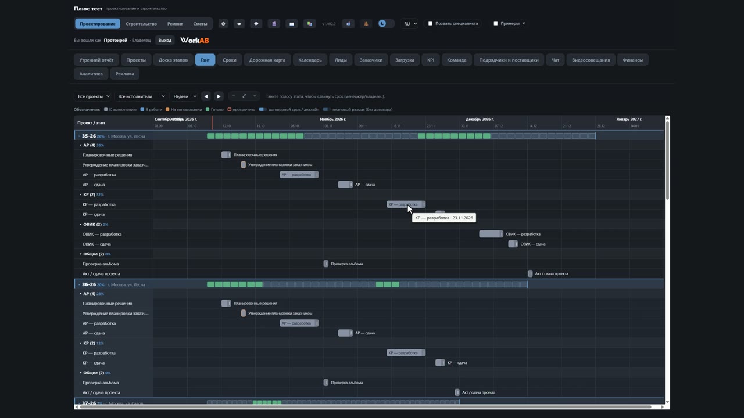Open the bar chart icon next to version

coord(349,24)
